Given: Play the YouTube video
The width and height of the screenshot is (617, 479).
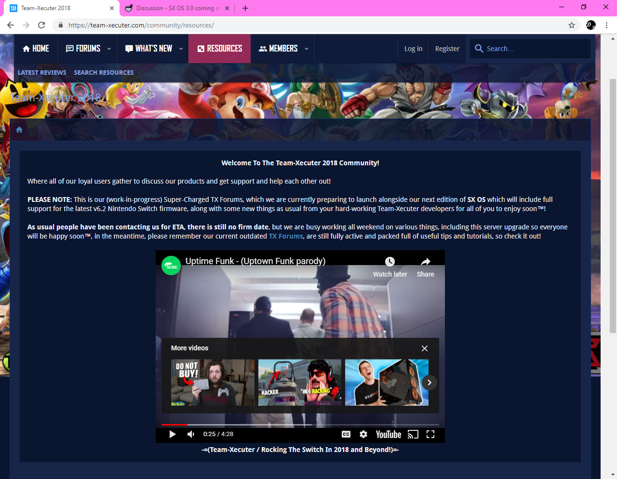Looking at the screenshot, I should point(172,434).
